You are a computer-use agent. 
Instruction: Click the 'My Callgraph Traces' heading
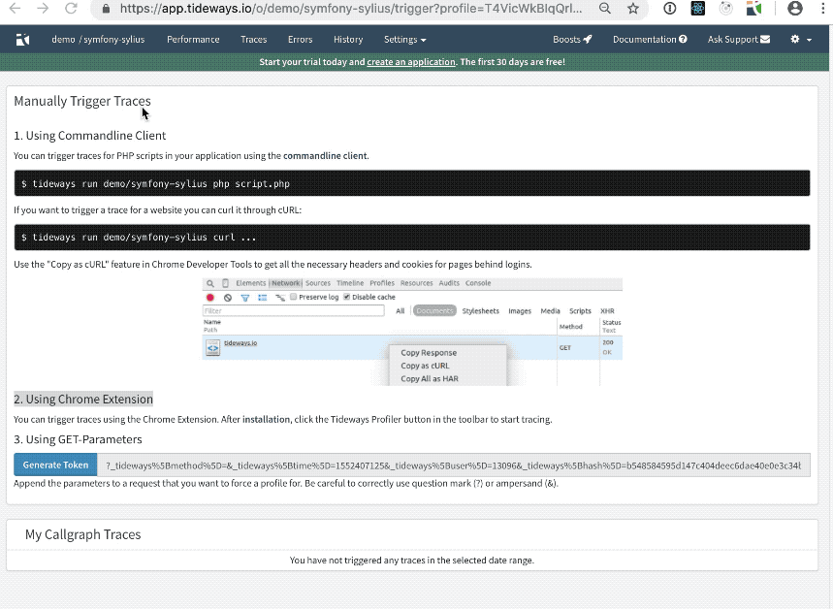coord(82,534)
